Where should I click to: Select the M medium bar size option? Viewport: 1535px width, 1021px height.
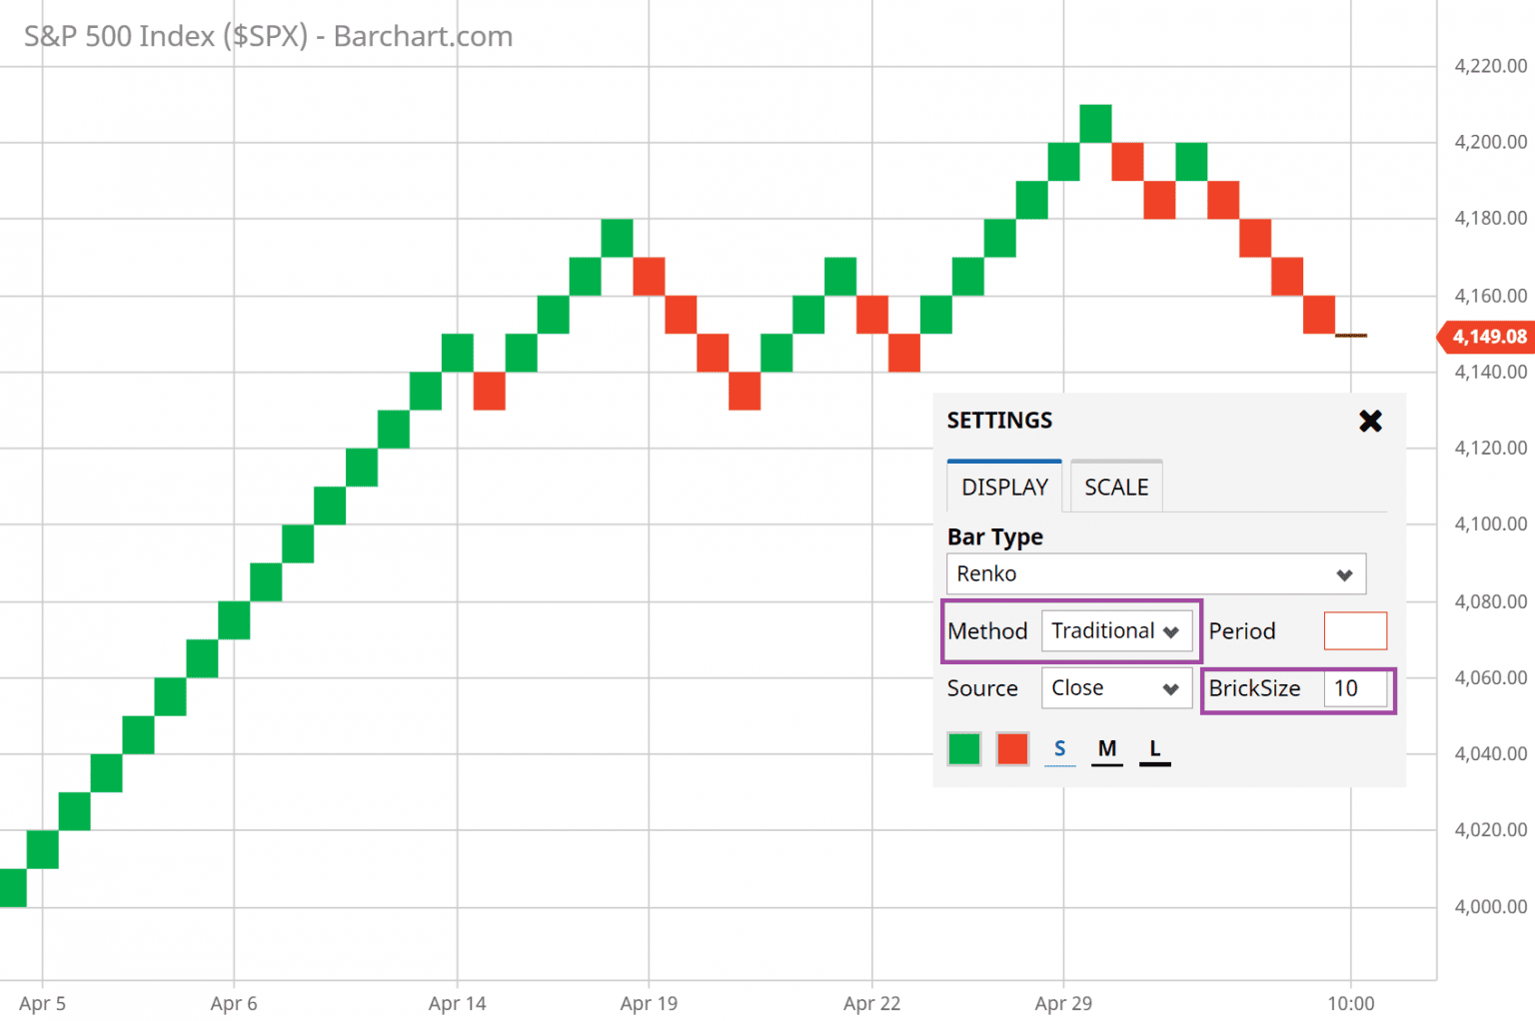pyautogui.click(x=1106, y=747)
